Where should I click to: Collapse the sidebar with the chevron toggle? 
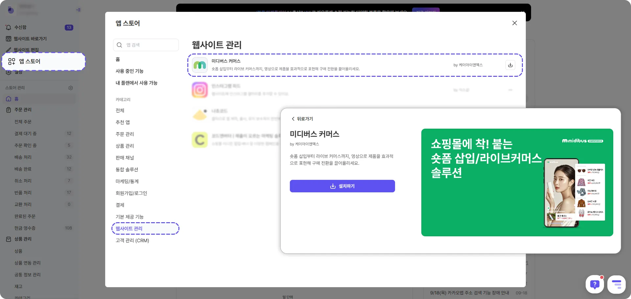point(78,10)
